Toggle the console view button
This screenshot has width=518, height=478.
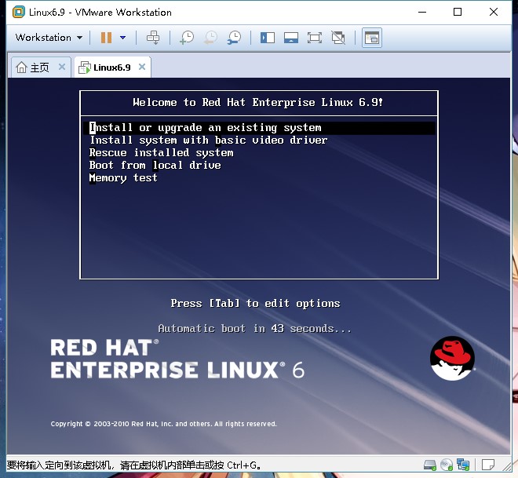pyautogui.click(x=372, y=38)
